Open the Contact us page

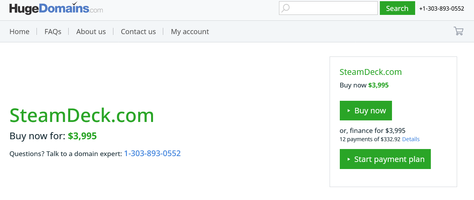pyautogui.click(x=138, y=32)
